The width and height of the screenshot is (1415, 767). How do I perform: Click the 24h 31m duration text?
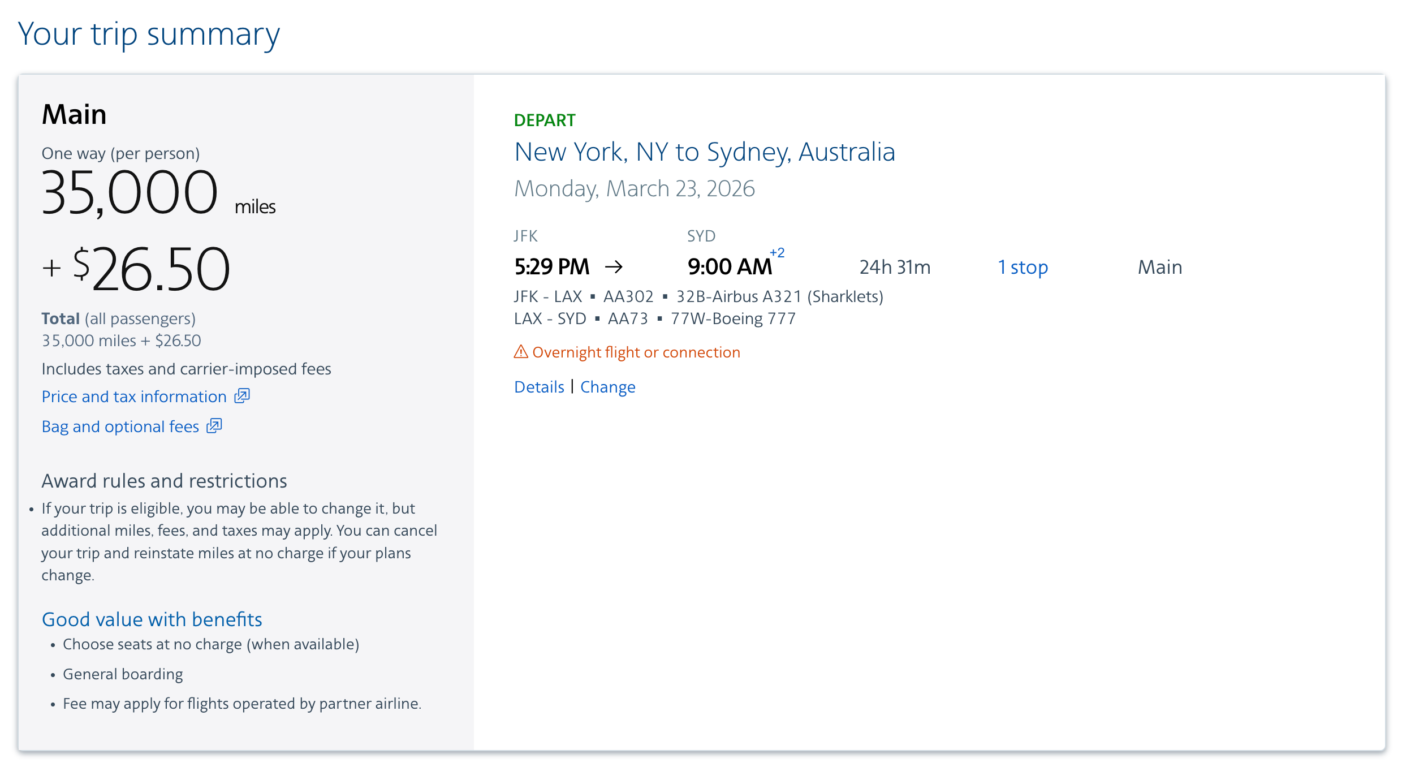pyautogui.click(x=895, y=266)
